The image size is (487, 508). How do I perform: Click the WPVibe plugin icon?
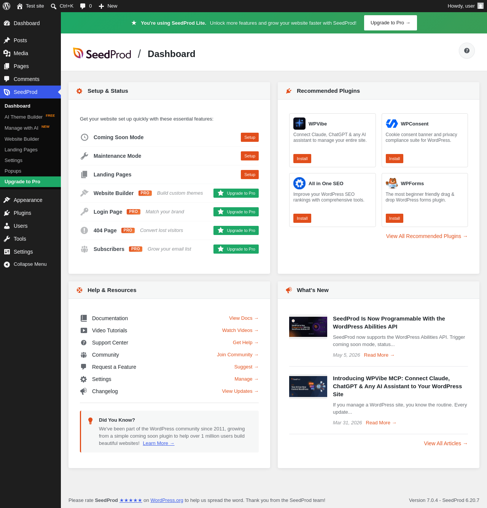click(x=299, y=124)
